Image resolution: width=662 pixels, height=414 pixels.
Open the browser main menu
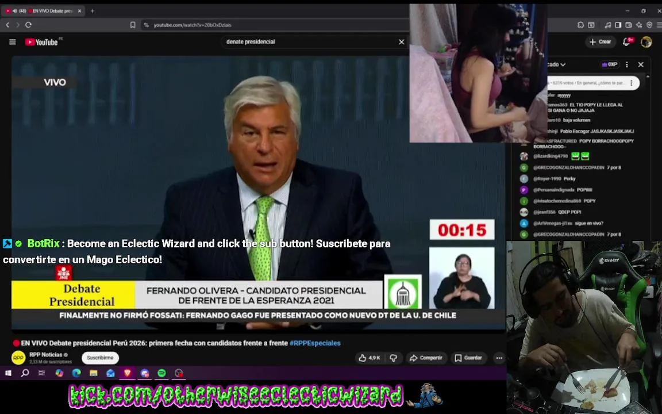click(x=659, y=25)
